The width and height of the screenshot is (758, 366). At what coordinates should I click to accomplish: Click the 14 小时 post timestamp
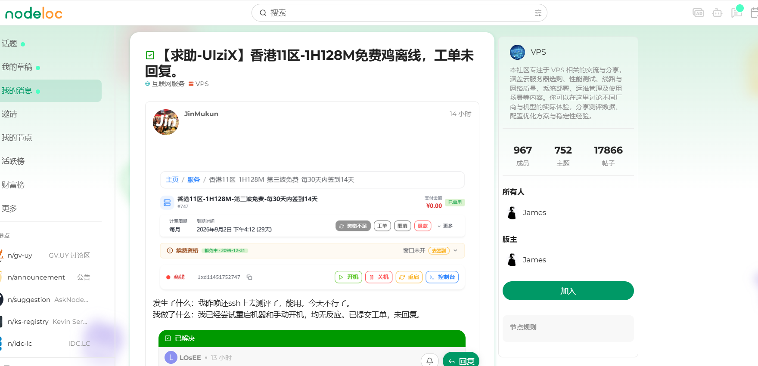tap(460, 114)
